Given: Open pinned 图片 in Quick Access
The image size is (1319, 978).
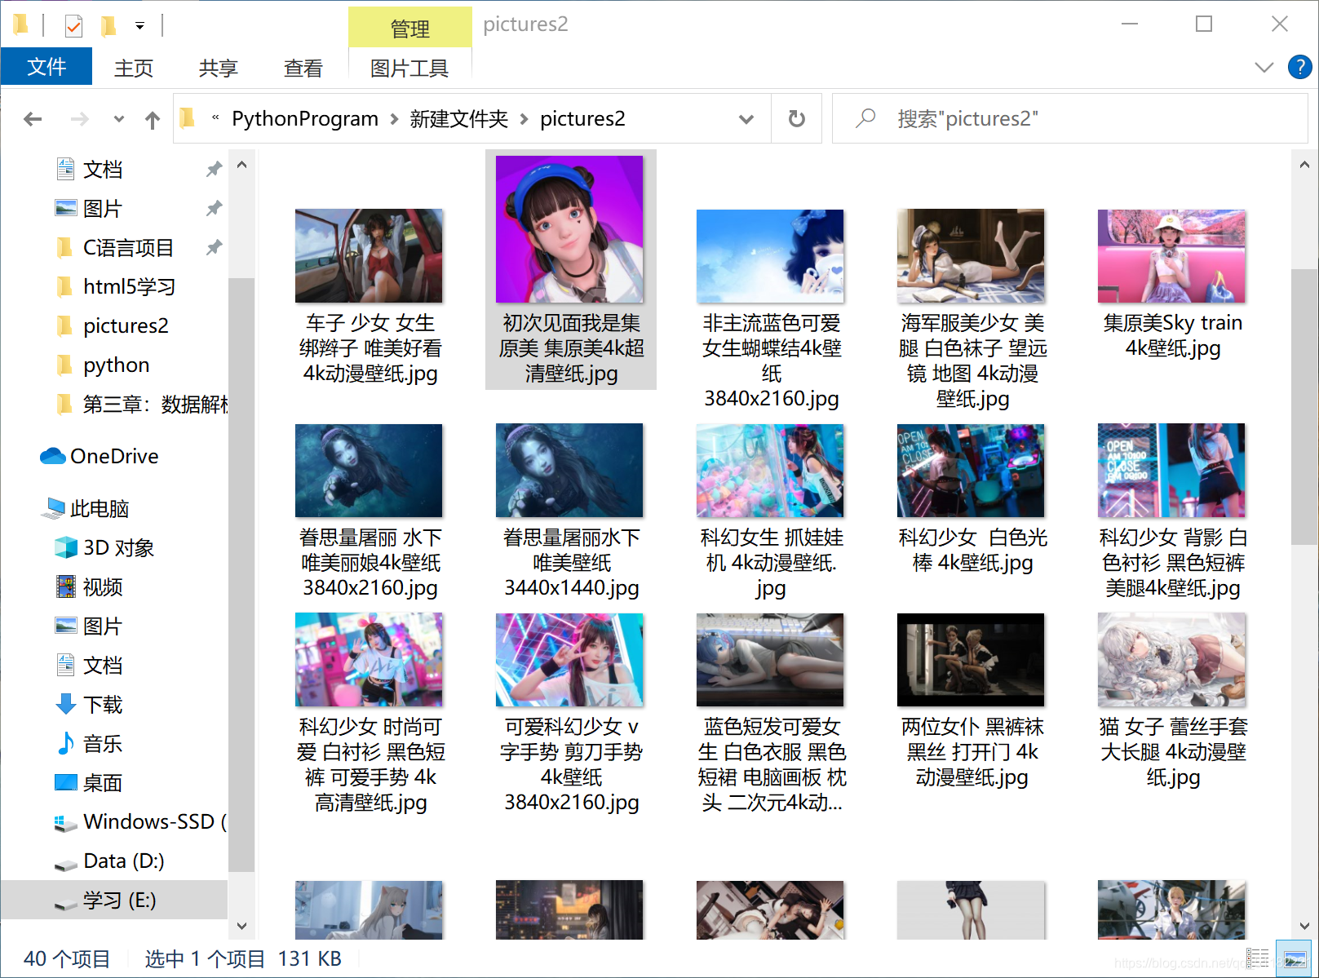Looking at the screenshot, I should (x=103, y=209).
